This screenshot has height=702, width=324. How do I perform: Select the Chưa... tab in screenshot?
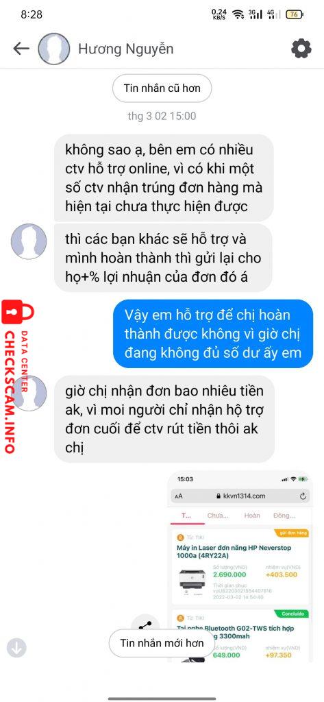[218, 516]
